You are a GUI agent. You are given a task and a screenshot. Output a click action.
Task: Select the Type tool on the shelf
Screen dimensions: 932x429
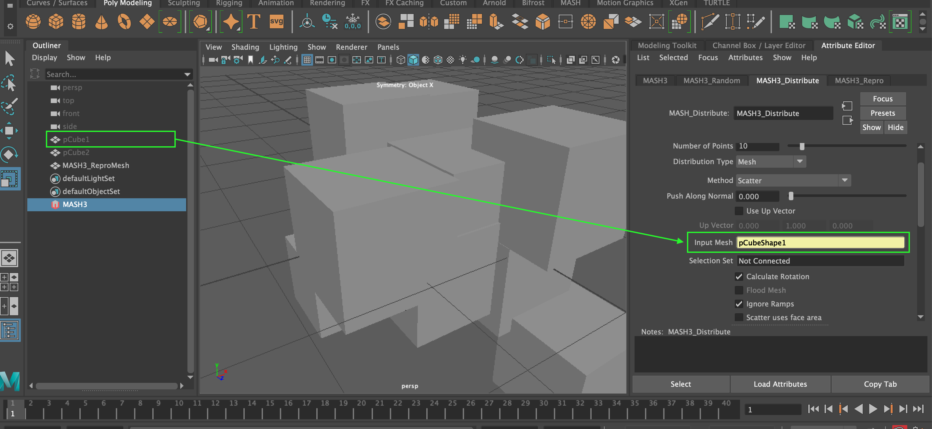coord(254,22)
